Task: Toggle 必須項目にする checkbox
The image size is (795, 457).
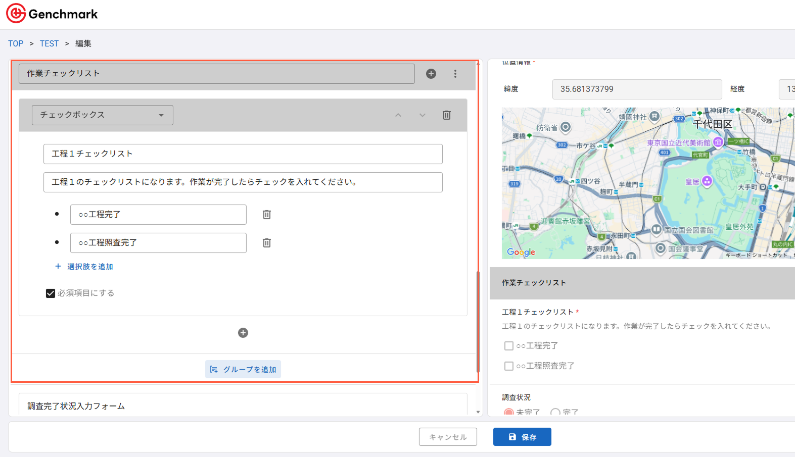Action: pos(51,293)
